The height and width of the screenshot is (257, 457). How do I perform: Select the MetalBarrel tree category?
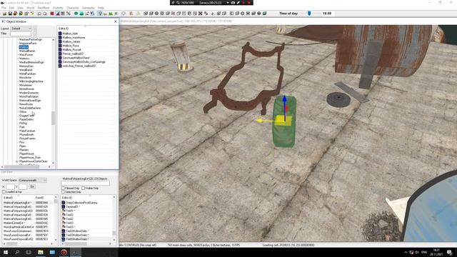pos(26,70)
